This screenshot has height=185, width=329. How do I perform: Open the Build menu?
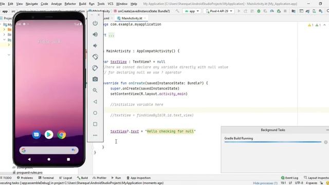(x=82, y=4)
